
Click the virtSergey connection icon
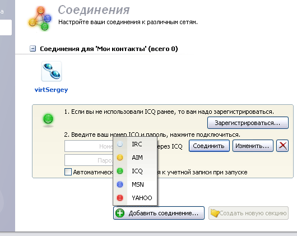tap(52, 71)
